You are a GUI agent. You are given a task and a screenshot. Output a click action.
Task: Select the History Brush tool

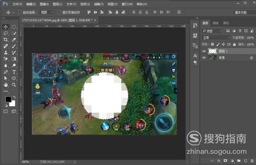coord(14,52)
